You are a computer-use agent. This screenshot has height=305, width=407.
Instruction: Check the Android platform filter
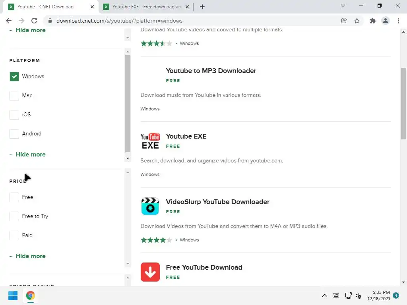14,134
